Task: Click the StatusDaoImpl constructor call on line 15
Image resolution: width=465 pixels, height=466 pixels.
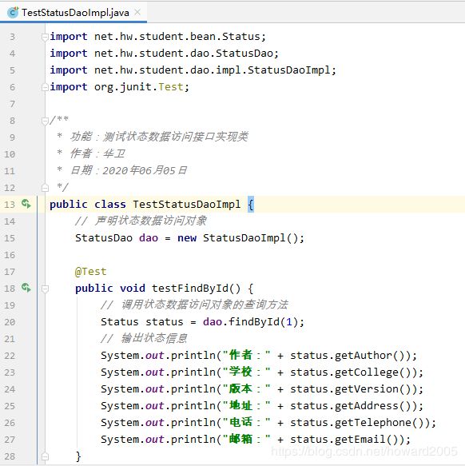Action: pos(253,238)
